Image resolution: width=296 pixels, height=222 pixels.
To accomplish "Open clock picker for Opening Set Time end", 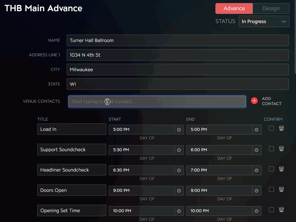I will pyautogui.click(x=257, y=211).
